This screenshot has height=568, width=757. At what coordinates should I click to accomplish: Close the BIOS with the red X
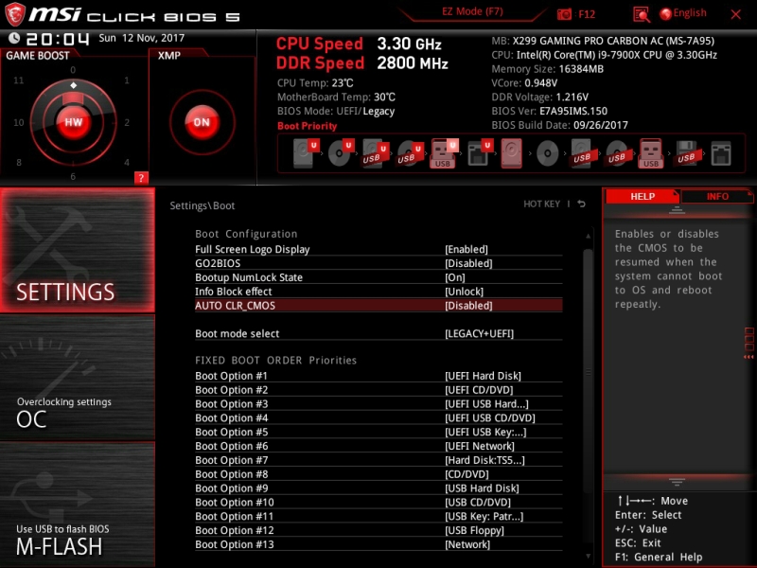[736, 14]
